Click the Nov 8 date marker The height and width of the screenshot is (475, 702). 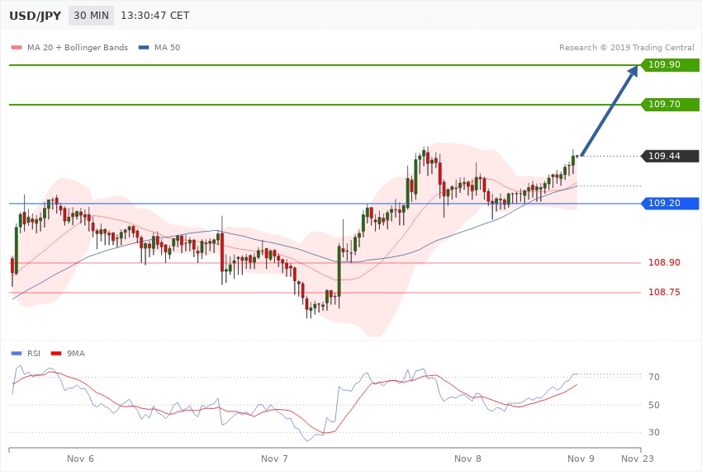467,458
